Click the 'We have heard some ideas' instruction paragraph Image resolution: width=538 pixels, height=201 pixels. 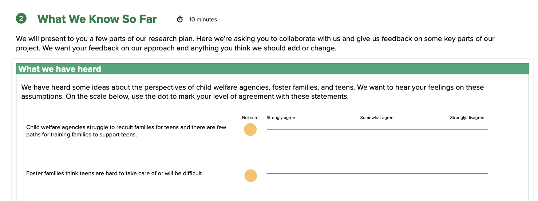tap(253, 92)
